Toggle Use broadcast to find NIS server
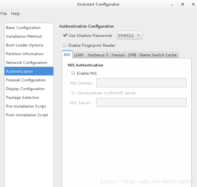The width and height of the screenshot is (197, 187). (x=73, y=93)
